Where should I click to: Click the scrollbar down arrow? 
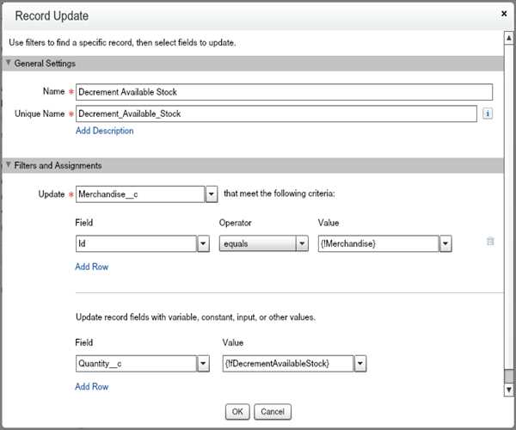coord(509,390)
